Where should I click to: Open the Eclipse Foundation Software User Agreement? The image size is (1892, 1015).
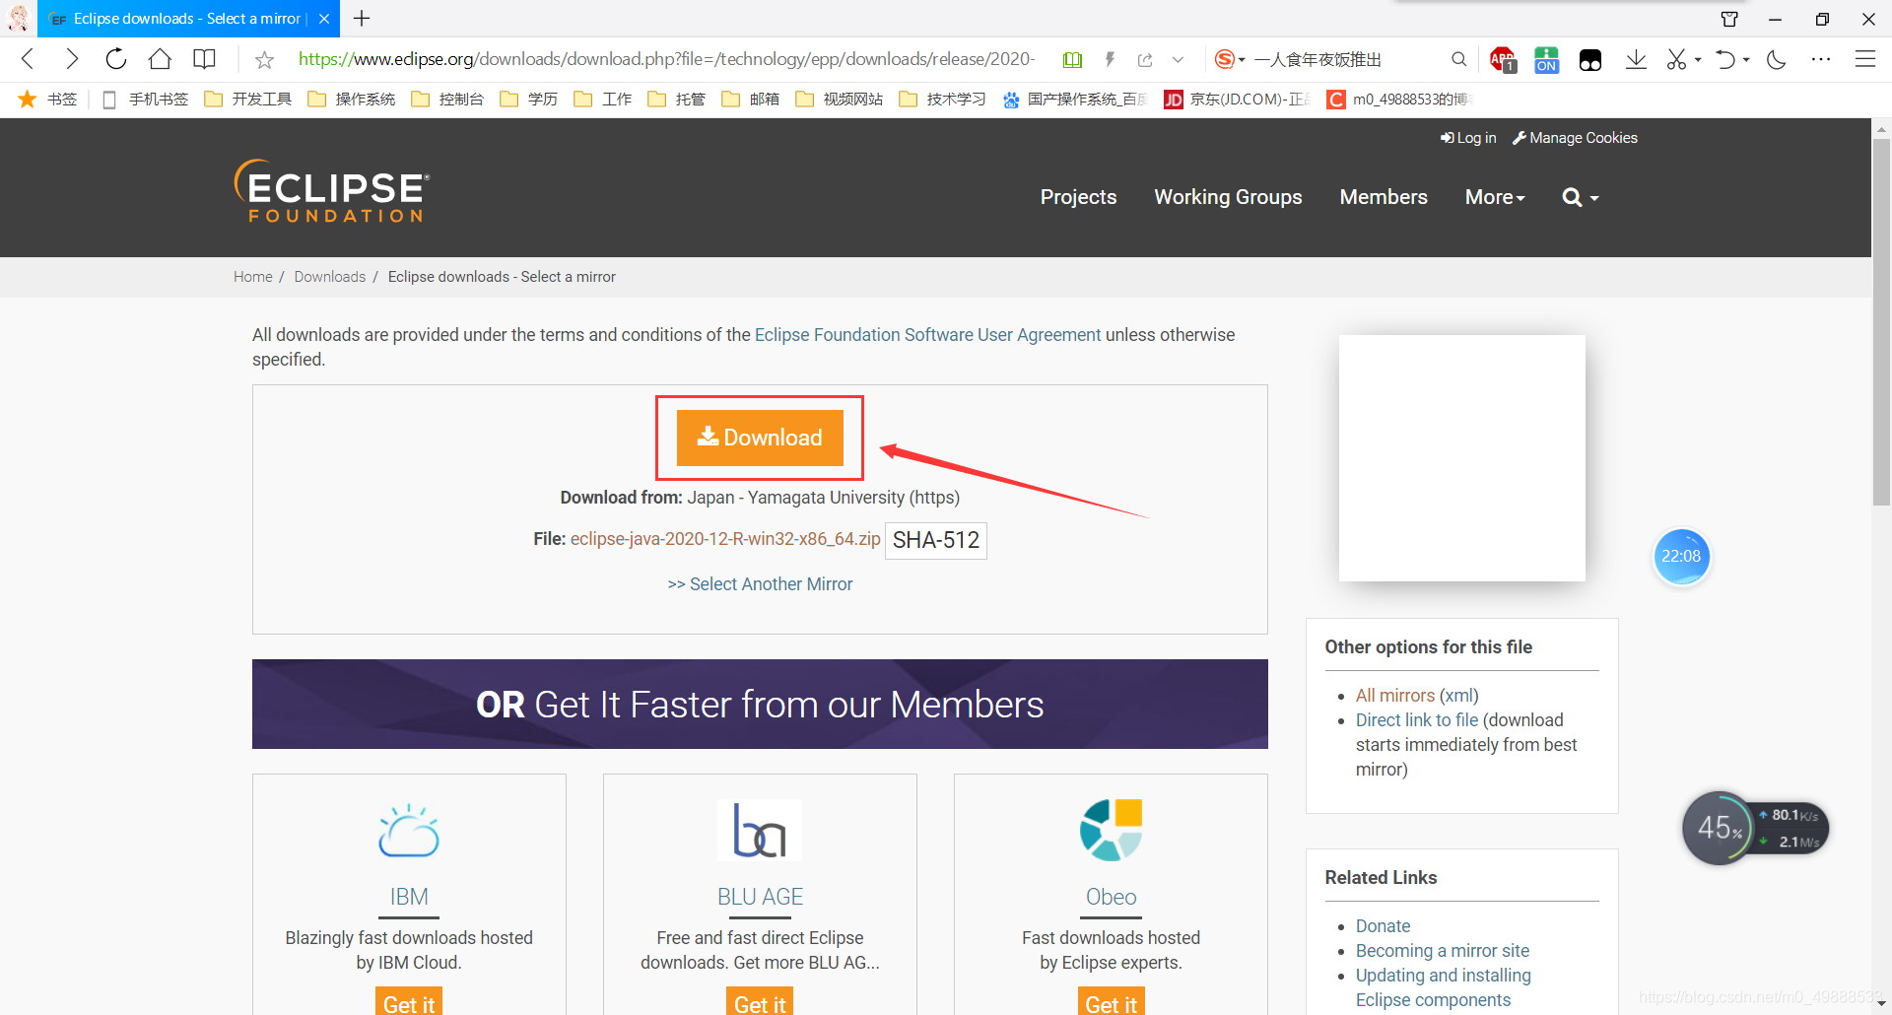927,335
